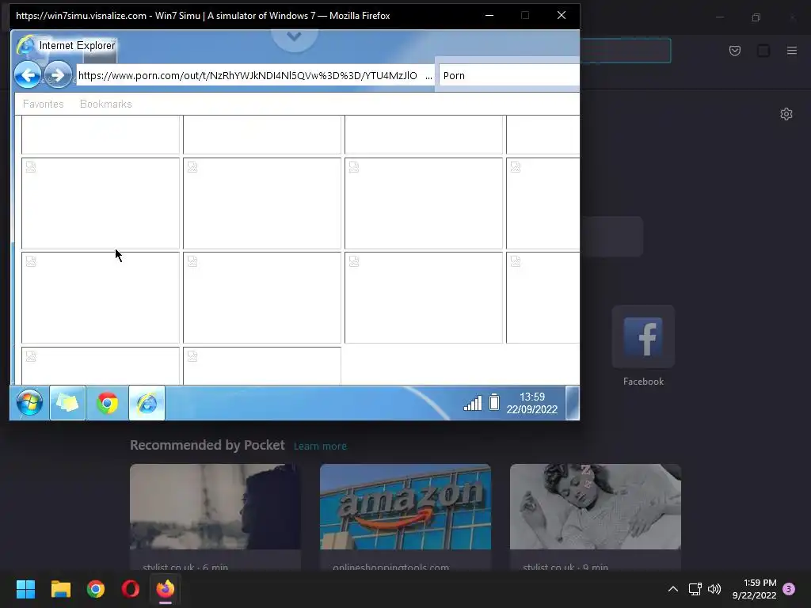
Task: Click the Firefox extensions square icon
Action: click(763, 51)
